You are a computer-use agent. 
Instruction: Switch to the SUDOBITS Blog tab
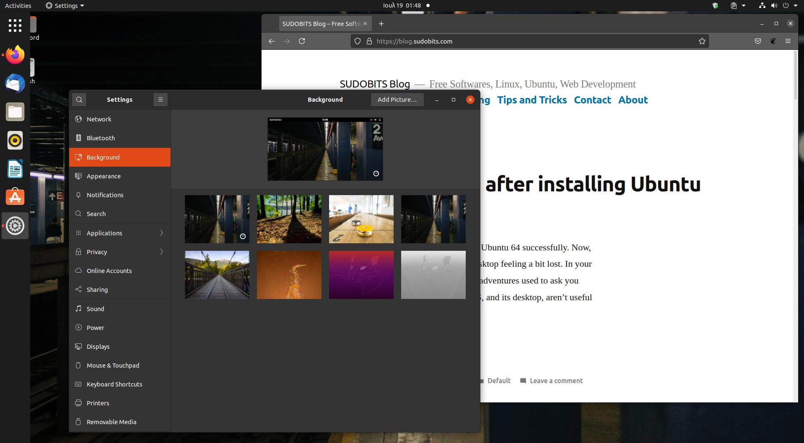322,23
